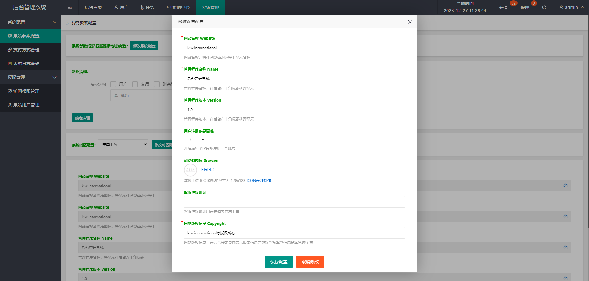Toggle the 用户 checkbox in data cleanup
The height and width of the screenshot is (281, 589).
point(113,84)
